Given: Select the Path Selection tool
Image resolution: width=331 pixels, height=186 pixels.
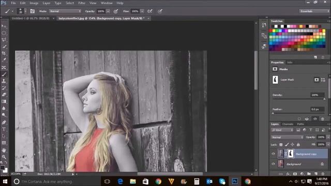Looking at the screenshot, I should point(4,136).
